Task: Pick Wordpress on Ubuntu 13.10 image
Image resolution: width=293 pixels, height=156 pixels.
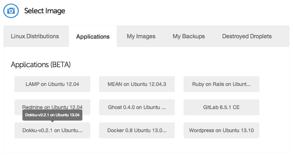Action: click(x=221, y=130)
